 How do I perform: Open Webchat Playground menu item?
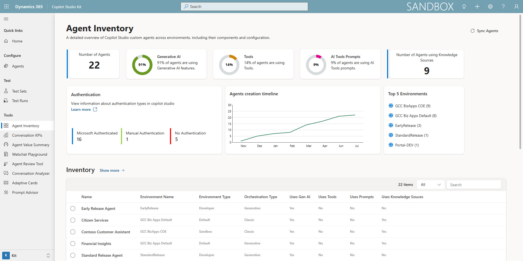click(27, 154)
